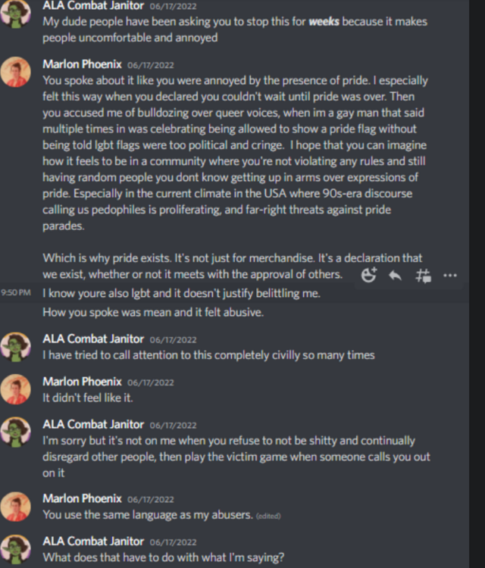Click ALA Combat Janitor name above 'I have tried'

[93, 339]
